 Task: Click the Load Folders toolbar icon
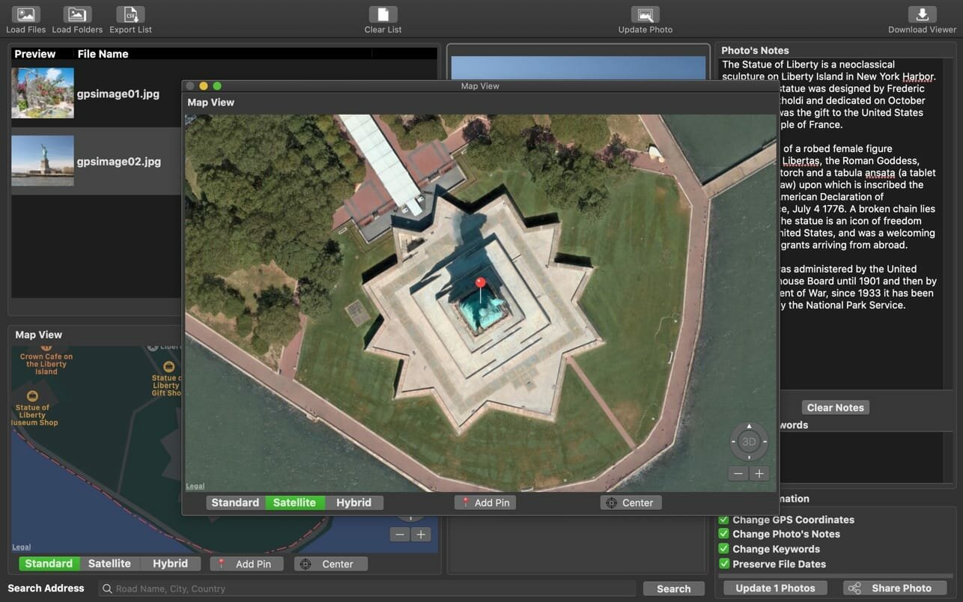[77, 15]
